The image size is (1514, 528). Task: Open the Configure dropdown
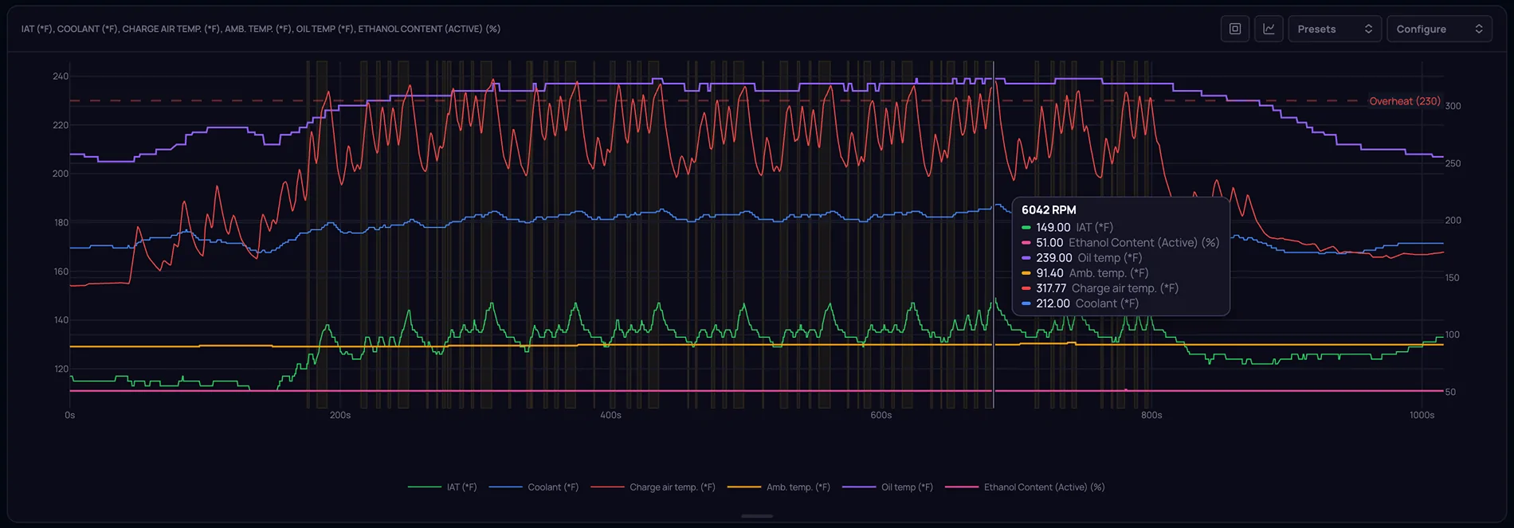pyautogui.click(x=1439, y=29)
